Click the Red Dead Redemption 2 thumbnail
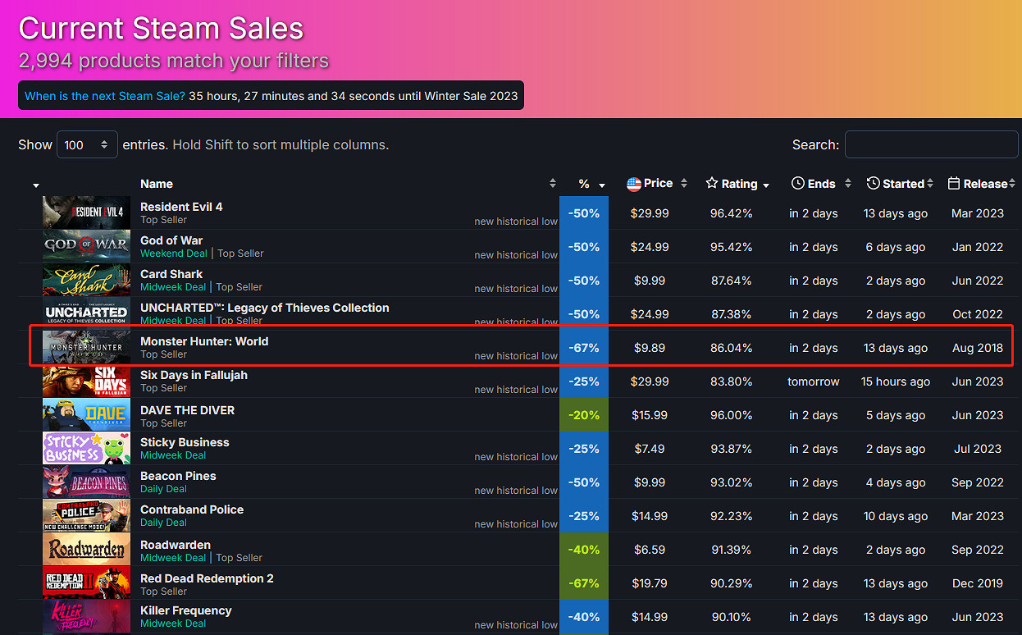The height and width of the screenshot is (635, 1022). point(86,583)
